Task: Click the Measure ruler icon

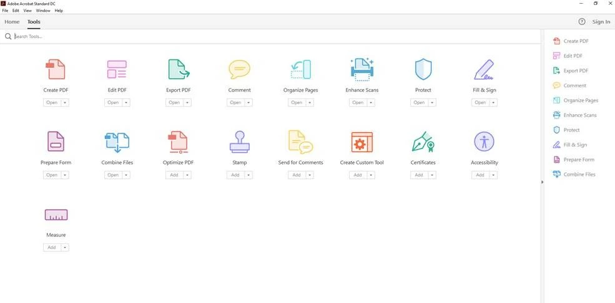Action: point(56,214)
